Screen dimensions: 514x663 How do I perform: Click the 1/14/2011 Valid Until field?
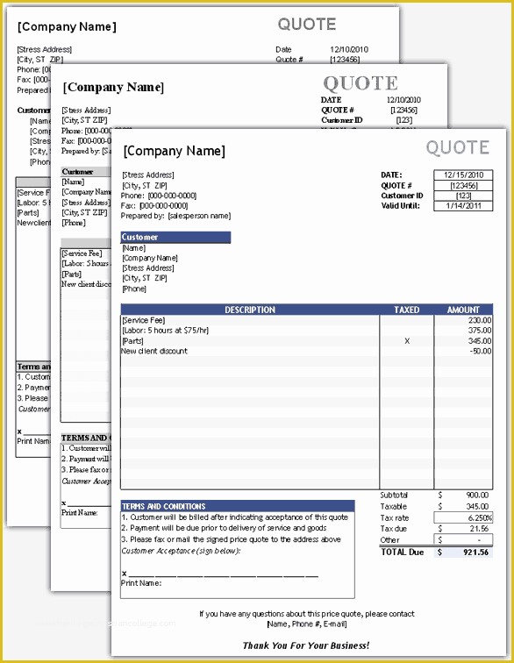463,206
